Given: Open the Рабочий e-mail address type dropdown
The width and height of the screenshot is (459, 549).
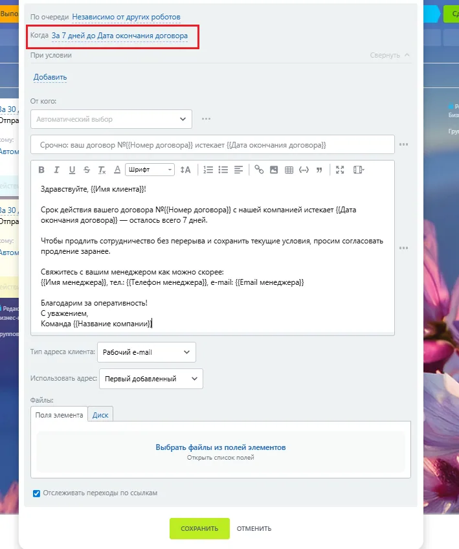Looking at the screenshot, I should pos(146,352).
